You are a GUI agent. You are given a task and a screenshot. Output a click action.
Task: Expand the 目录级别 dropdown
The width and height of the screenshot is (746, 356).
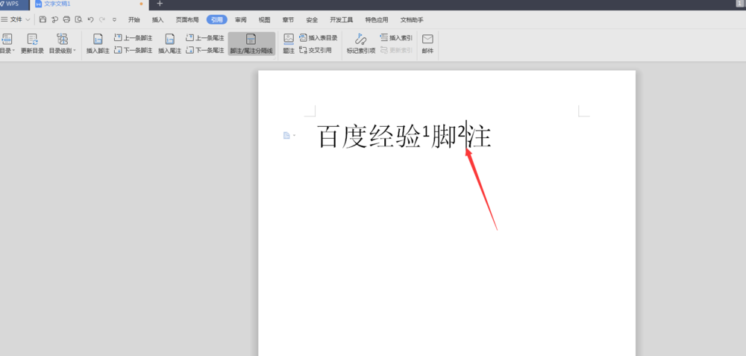[63, 44]
